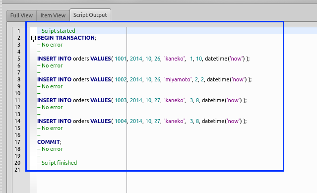Click the 'miyamoto' string literal

click(x=178, y=79)
